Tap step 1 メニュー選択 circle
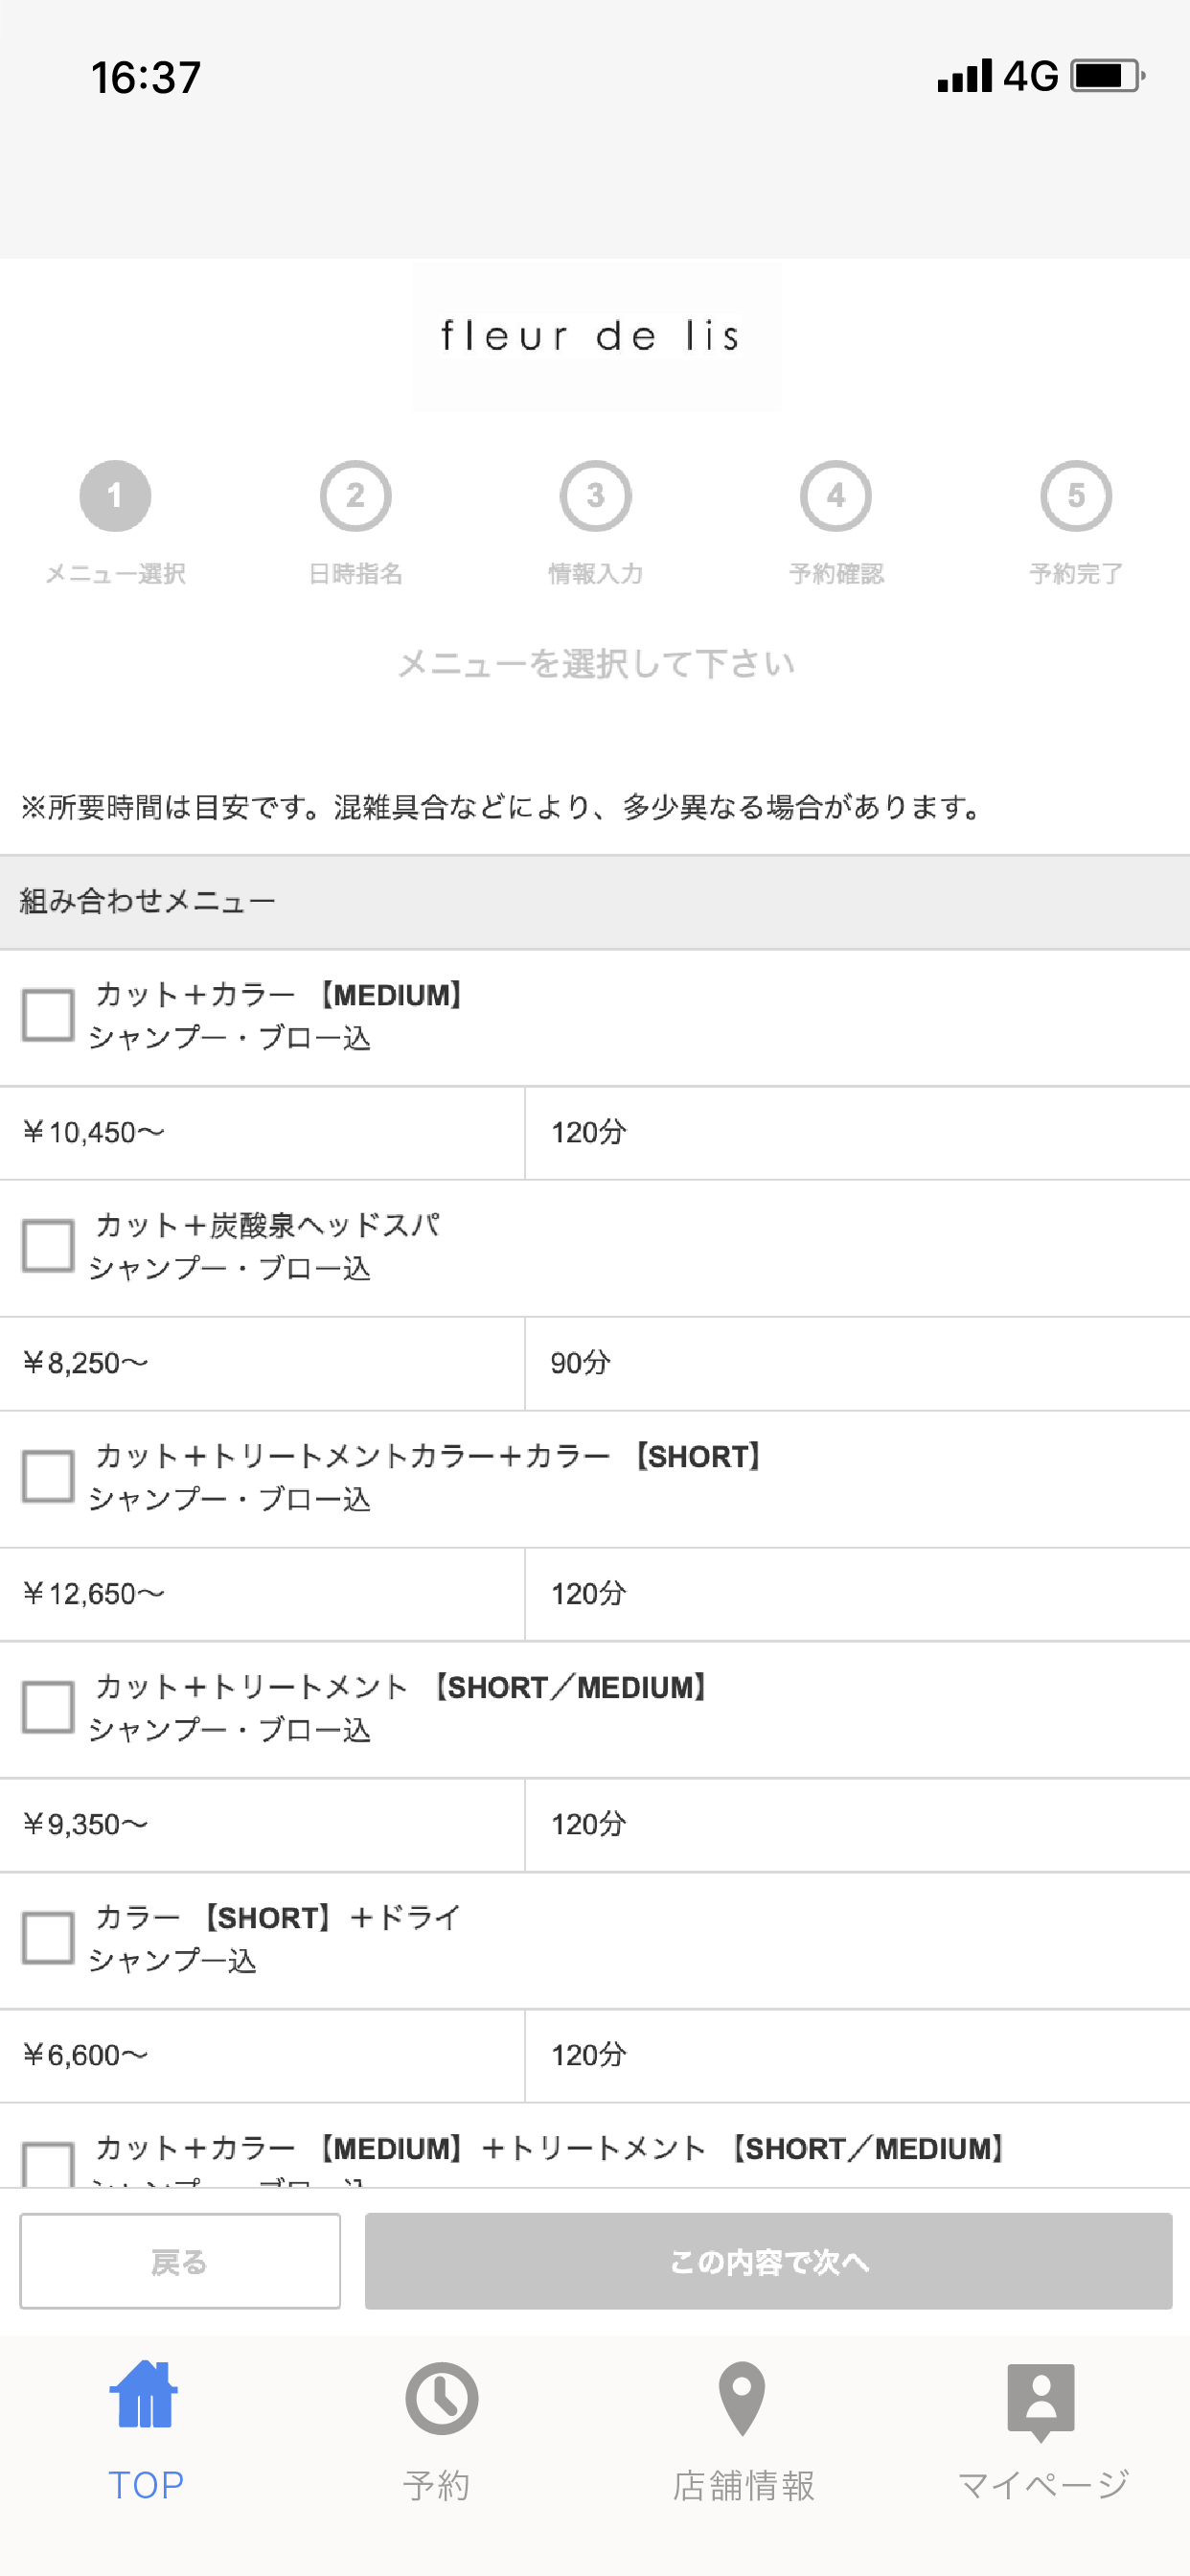The height and width of the screenshot is (2576, 1190). click(115, 496)
